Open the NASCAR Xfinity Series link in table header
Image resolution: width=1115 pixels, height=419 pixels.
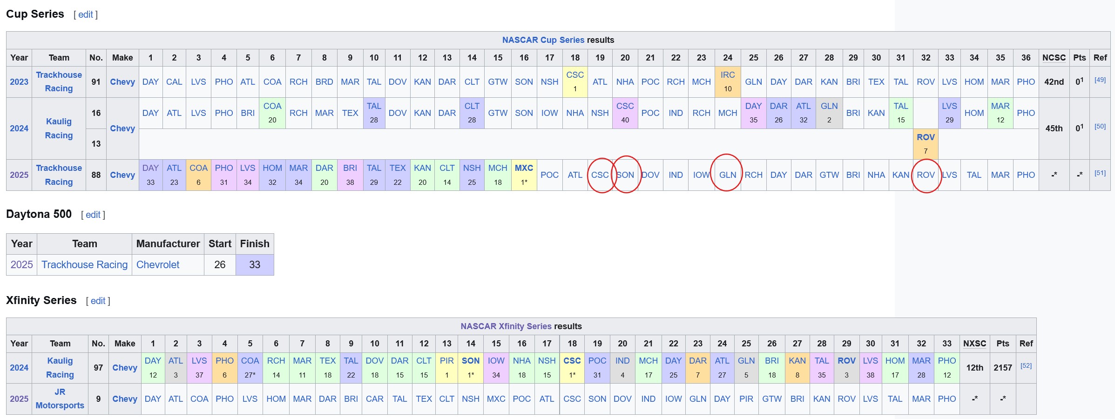tap(506, 326)
